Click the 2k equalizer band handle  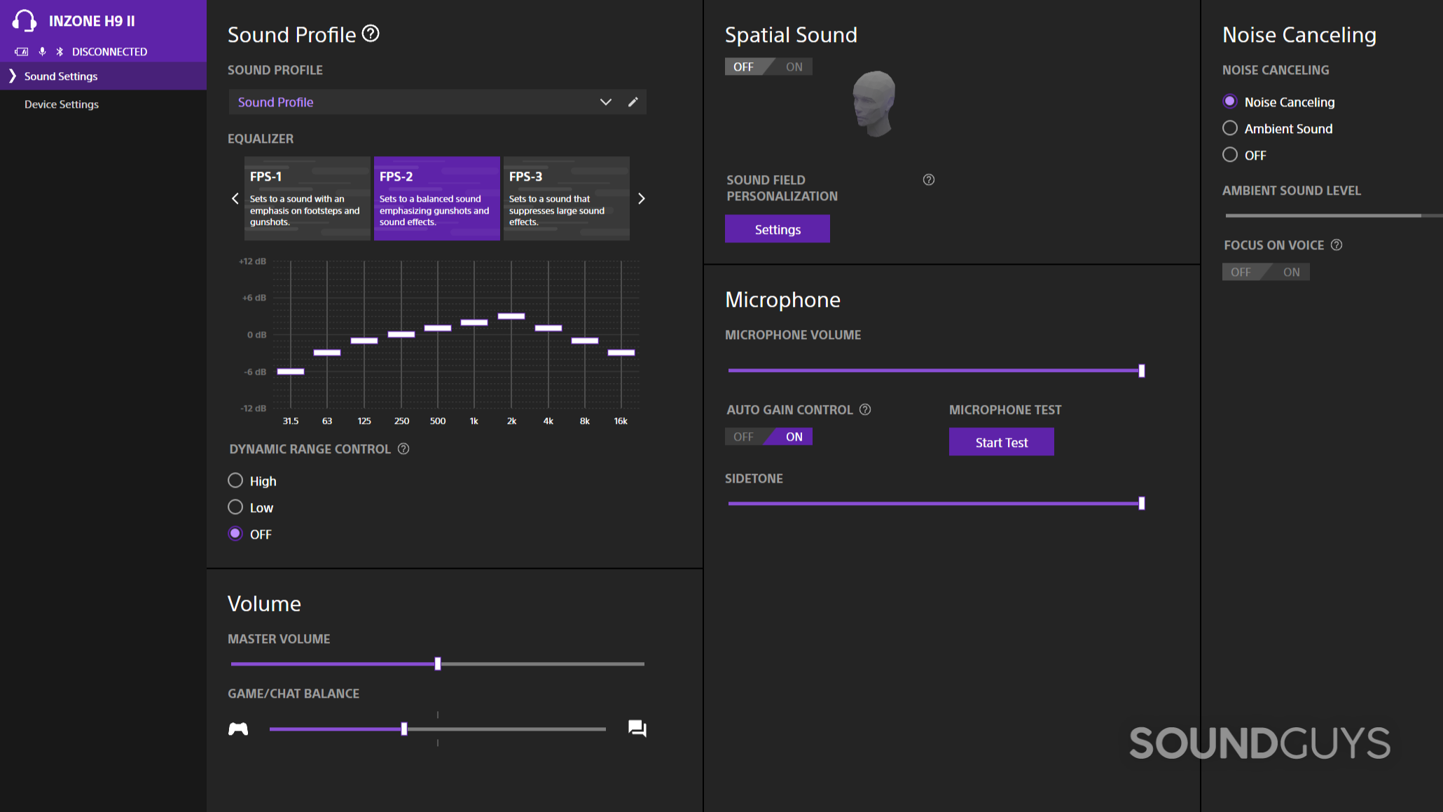[x=511, y=317]
